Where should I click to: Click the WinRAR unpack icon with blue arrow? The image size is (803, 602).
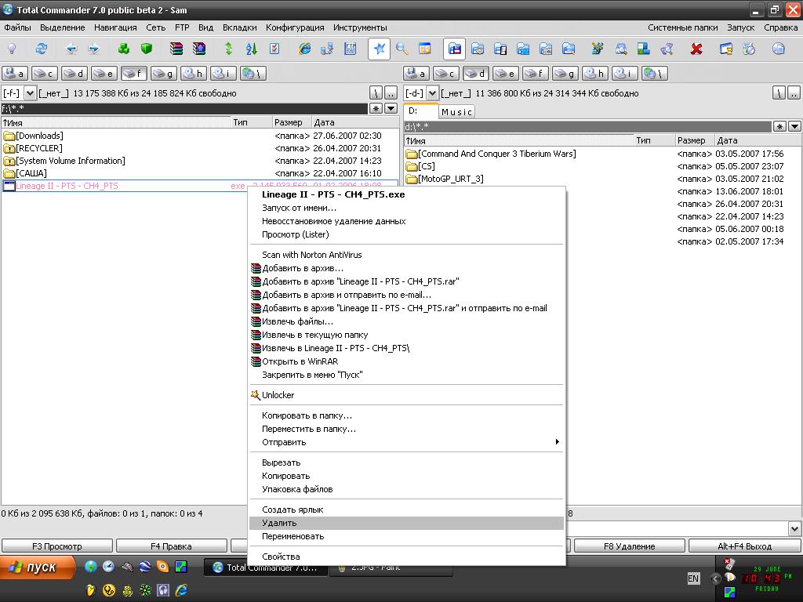[x=198, y=49]
